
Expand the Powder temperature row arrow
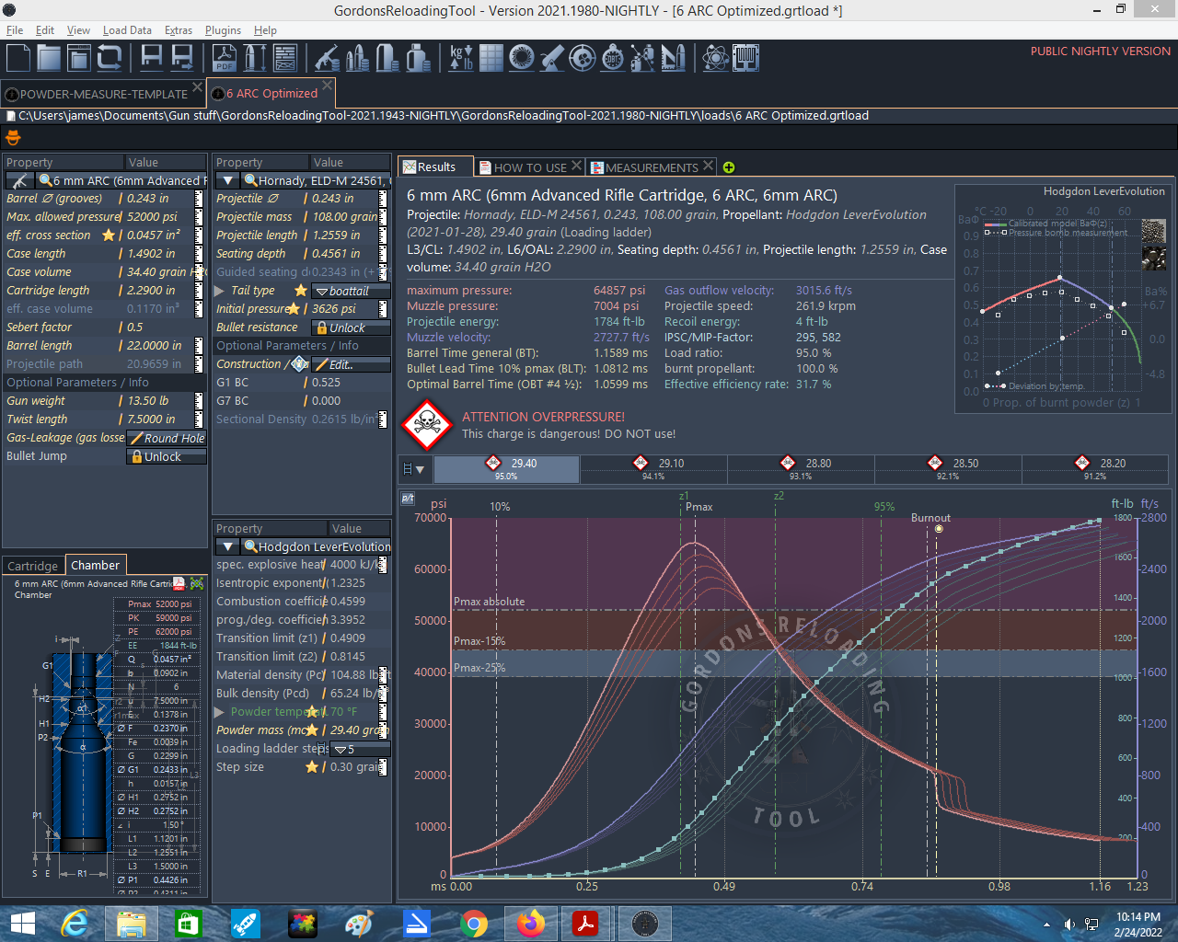pyautogui.click(x=220, y=712)
